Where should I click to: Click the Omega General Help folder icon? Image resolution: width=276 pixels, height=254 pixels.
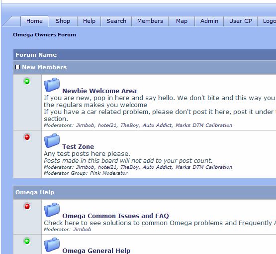52,245
